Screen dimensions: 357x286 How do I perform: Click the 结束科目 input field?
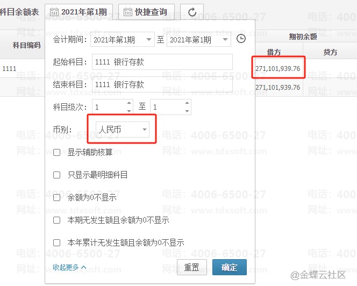point(162,85)
